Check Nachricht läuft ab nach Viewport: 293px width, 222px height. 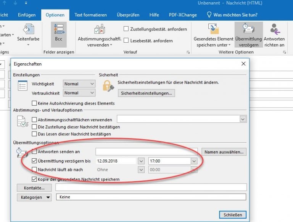34,169
